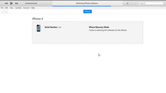The height and width of the screenshot is (93, 166).
Task: Go forward with the right chevron
Action: point(6,11)
